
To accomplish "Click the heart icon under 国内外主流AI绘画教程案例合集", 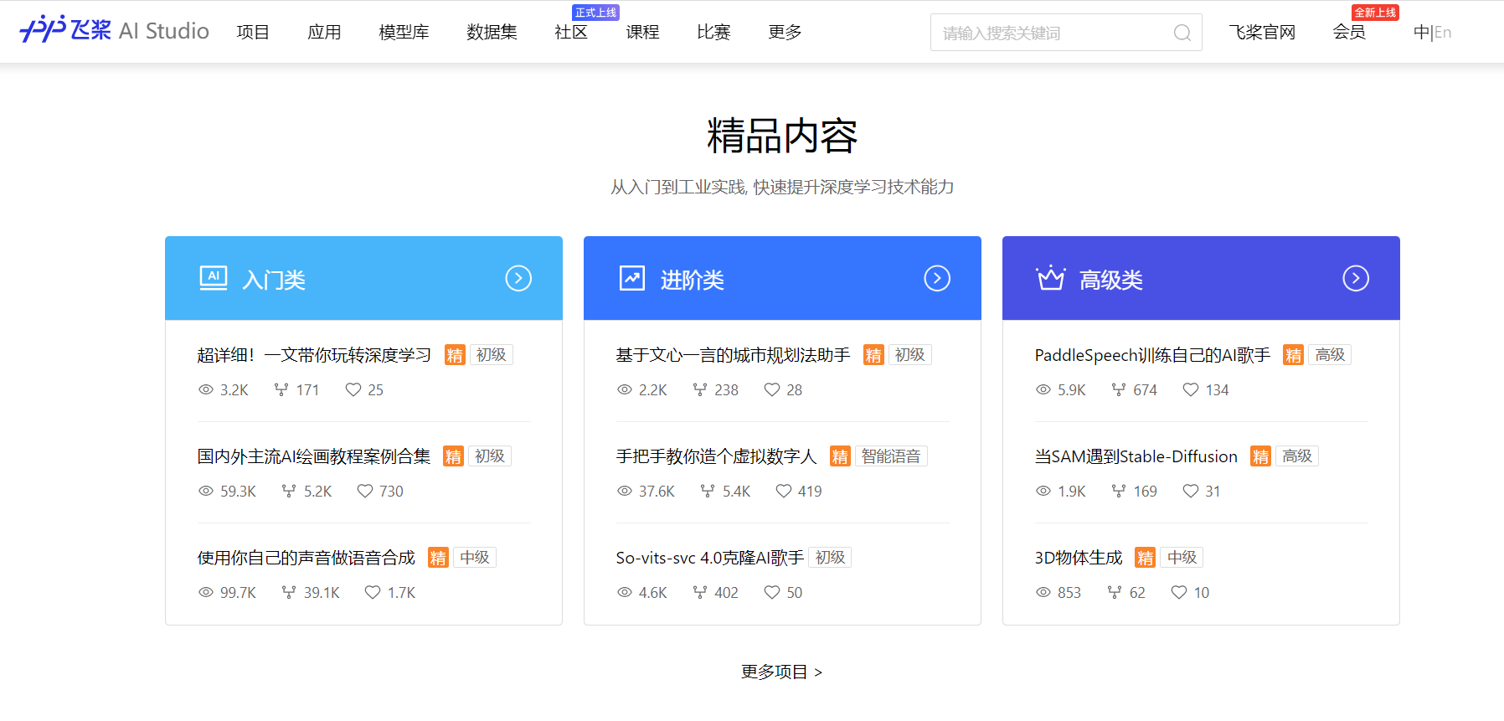I will pos(365,492).
